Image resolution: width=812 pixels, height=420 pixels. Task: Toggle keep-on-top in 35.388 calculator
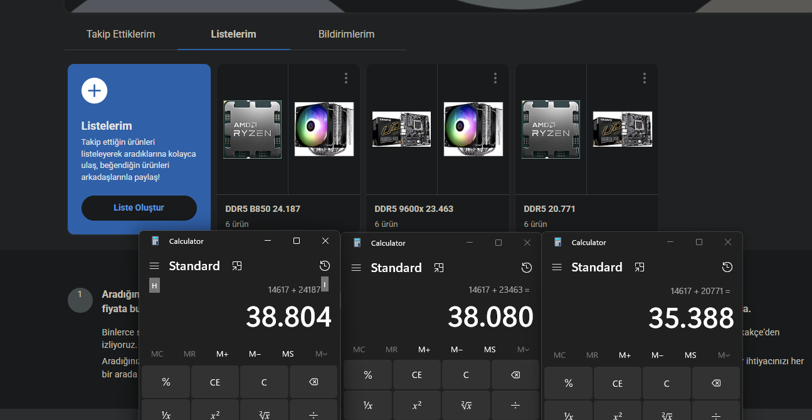(x=640, y=267)
